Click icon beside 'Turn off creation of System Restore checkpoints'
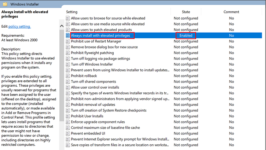Viewport: 266px width, 150px height. (x=68, y=110)
